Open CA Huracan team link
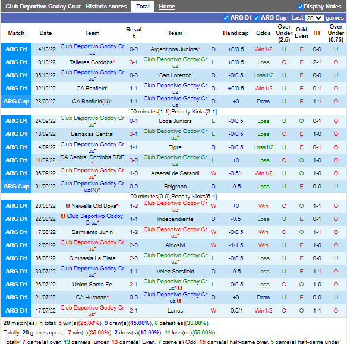The height and width of the screenshot is (344, 347). click(91, 297)
